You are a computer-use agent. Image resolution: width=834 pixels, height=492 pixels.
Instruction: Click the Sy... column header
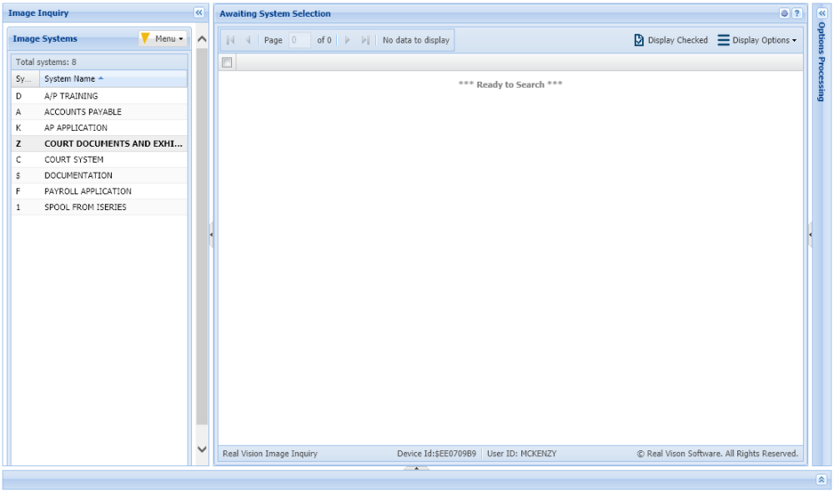[x=26, y=78]
